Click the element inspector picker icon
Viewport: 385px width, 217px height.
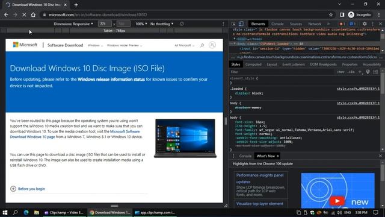233,24
